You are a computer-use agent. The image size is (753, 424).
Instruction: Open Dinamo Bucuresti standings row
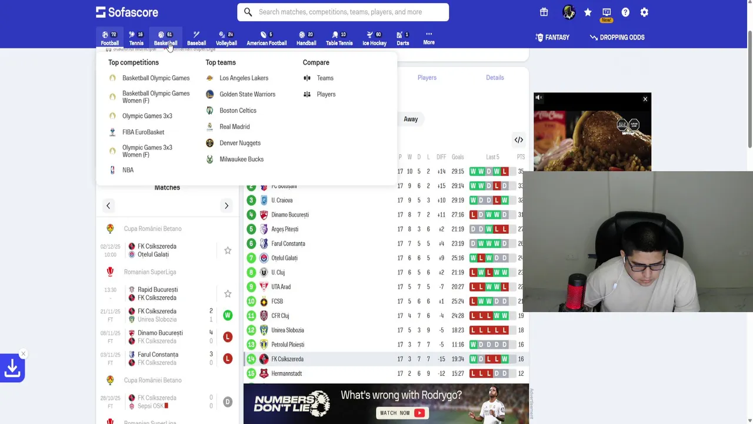point(386,215)
